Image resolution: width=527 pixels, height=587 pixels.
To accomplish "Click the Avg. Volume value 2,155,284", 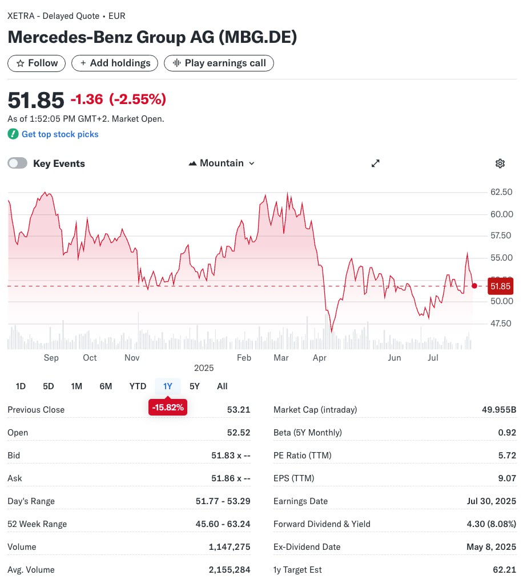I will tap(230, 569).
